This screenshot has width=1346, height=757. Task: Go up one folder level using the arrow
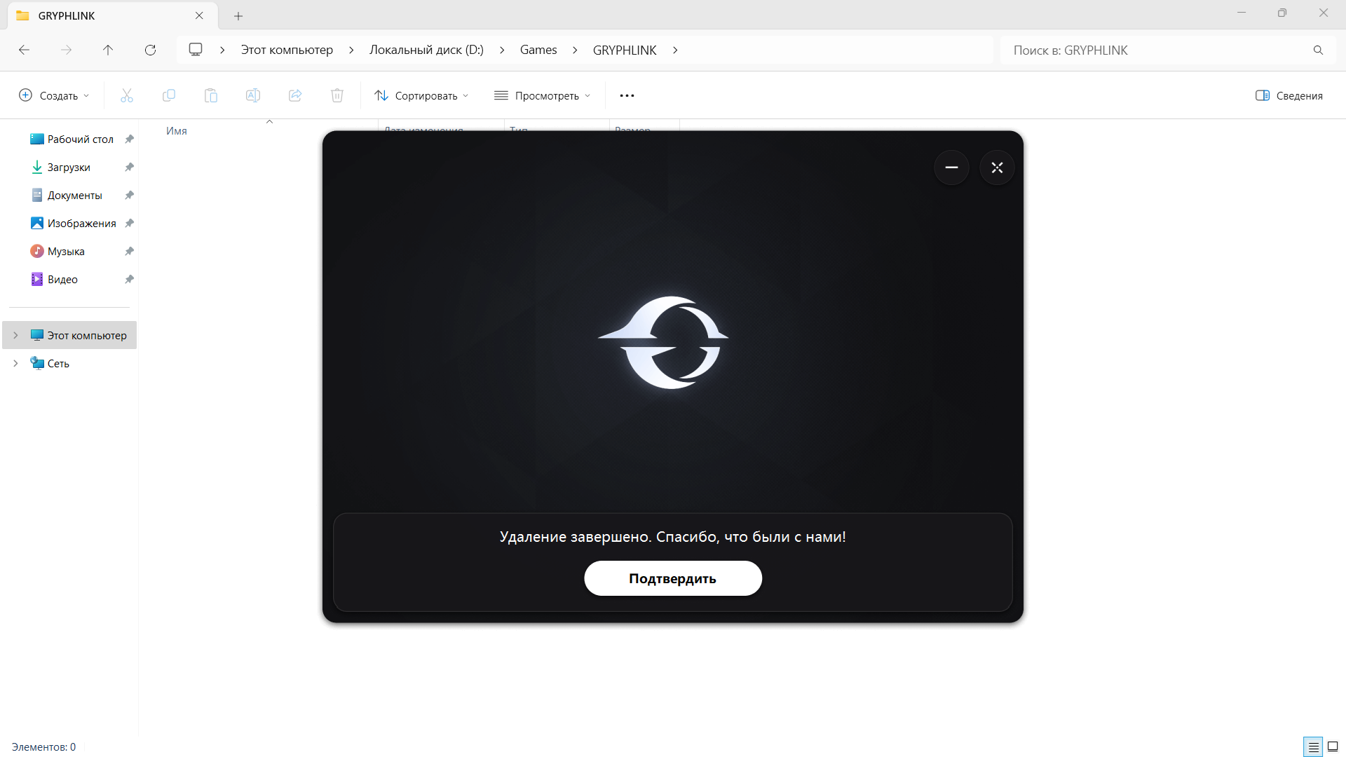point(108,50)
